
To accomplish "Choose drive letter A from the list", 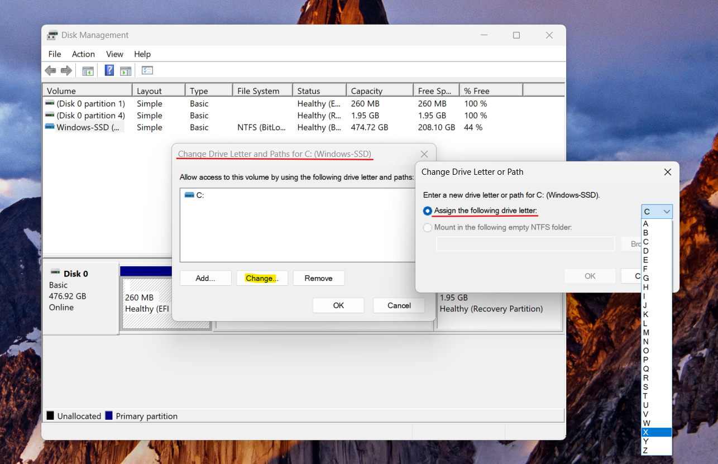I will click(657, 224).
